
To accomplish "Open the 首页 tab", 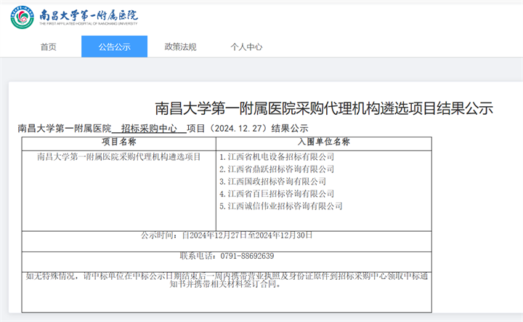I will pos(49,47).
